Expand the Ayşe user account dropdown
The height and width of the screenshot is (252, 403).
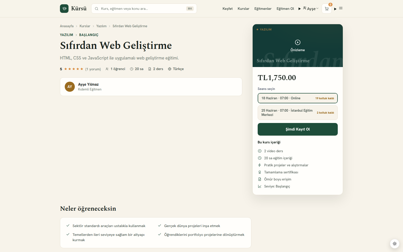click(311, 9)
